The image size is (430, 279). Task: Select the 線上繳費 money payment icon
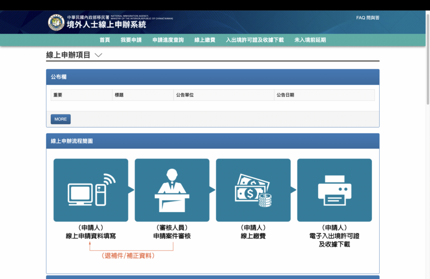pos(253,190)
